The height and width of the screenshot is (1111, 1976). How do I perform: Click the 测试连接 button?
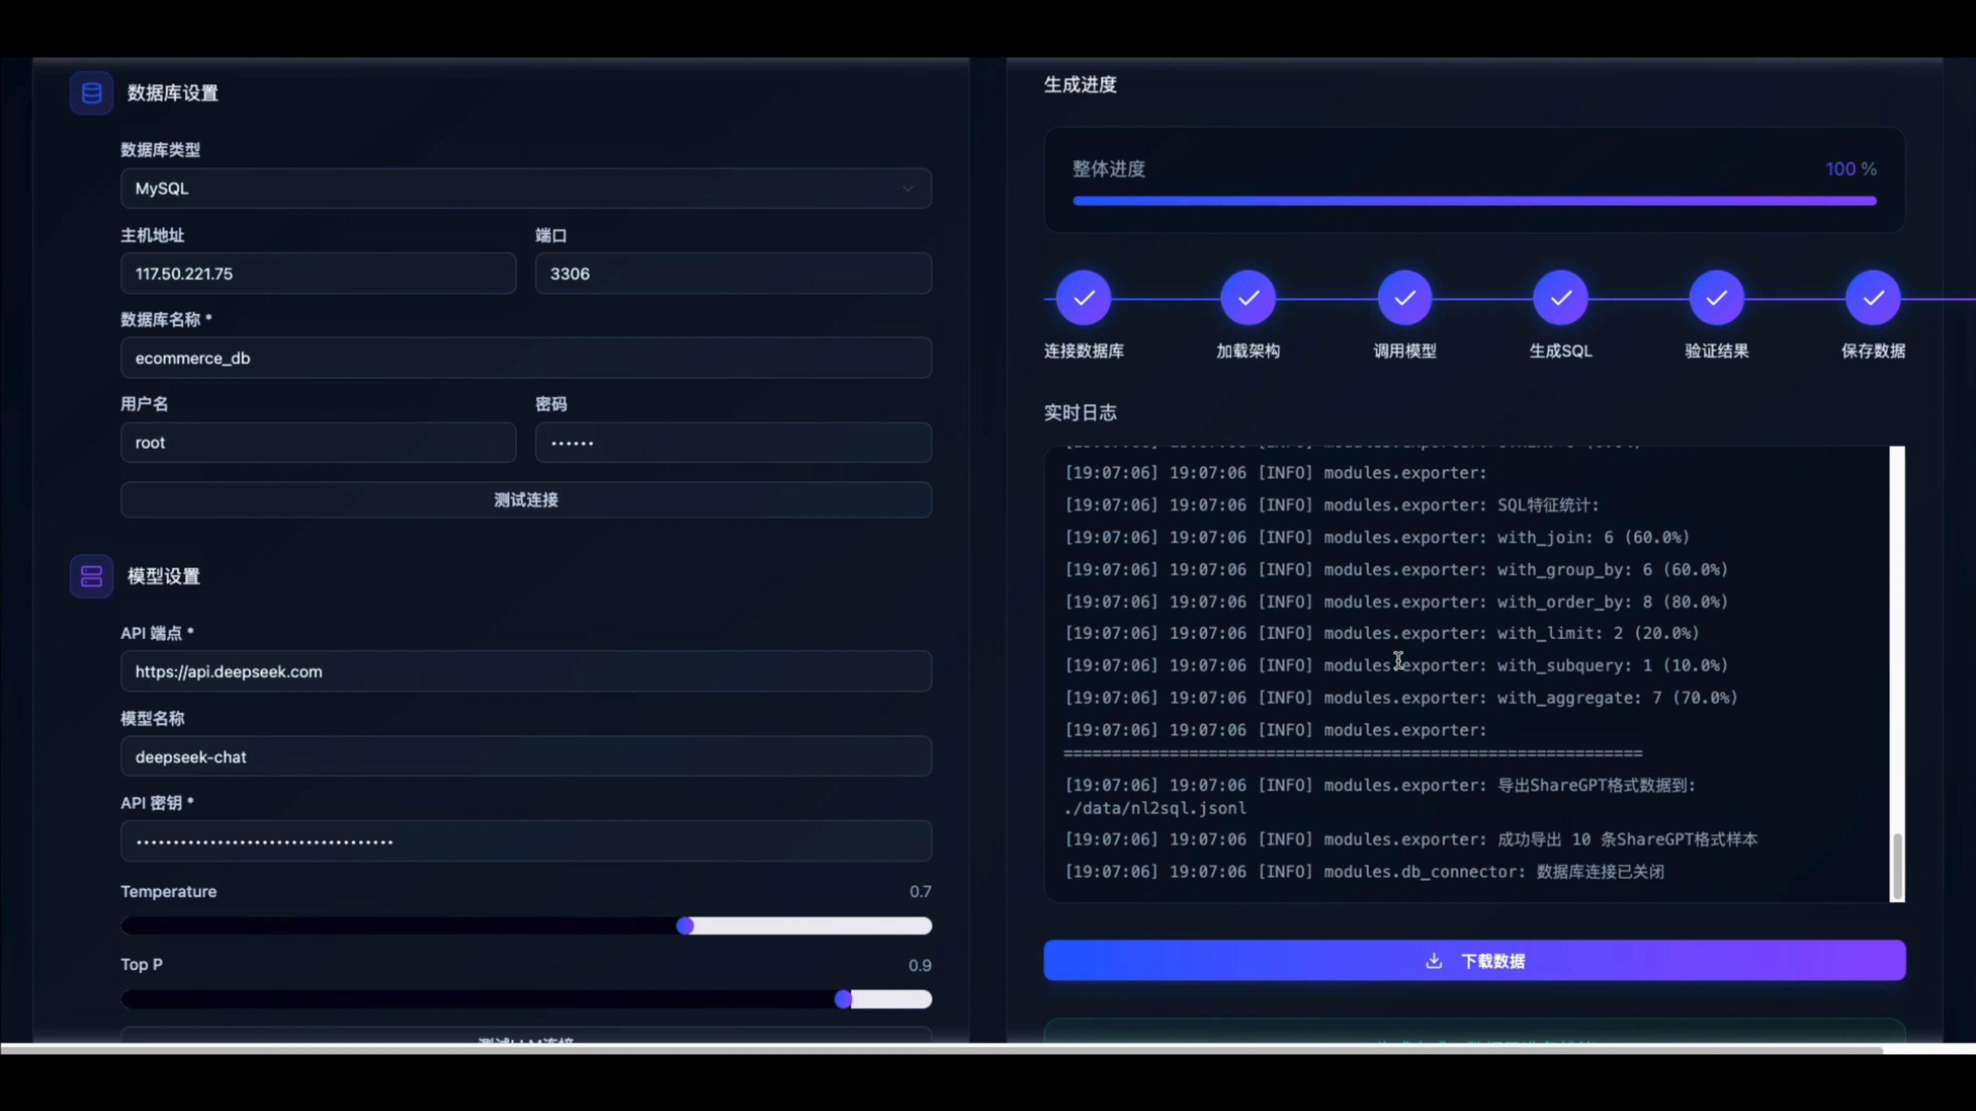[x=525, y=500]
